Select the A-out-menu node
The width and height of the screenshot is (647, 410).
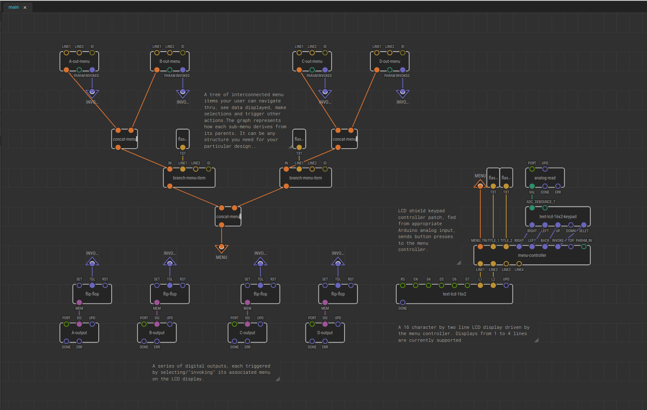[79, 61]
